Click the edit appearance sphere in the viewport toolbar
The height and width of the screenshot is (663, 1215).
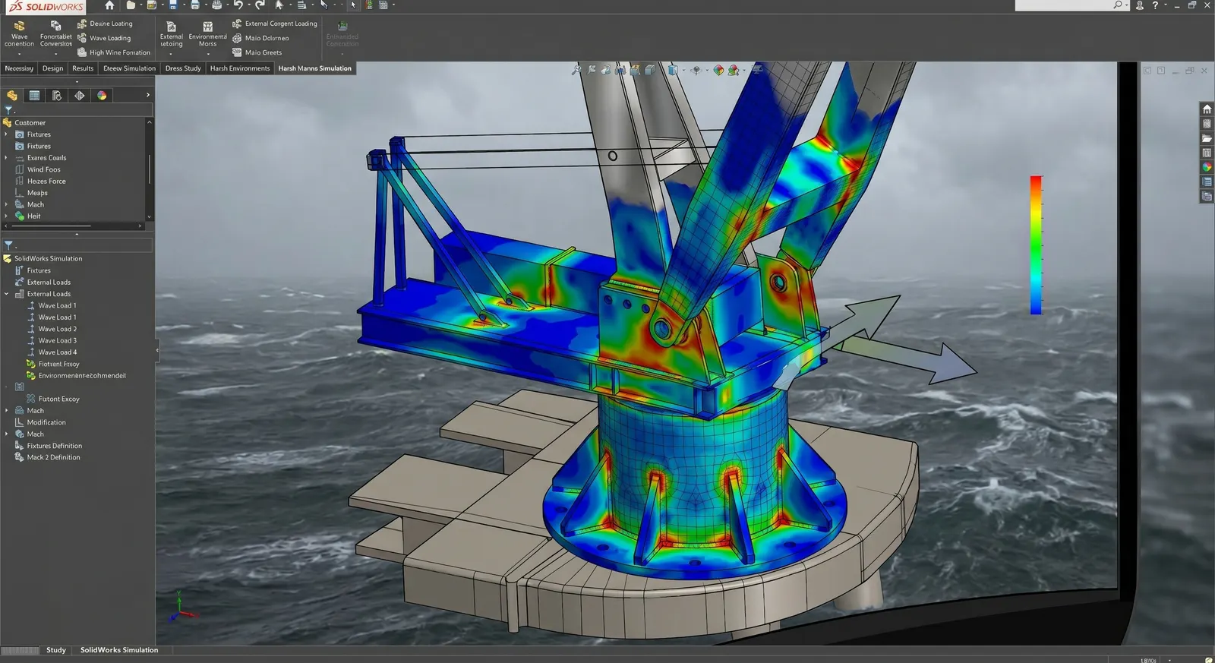click(718, 70)
